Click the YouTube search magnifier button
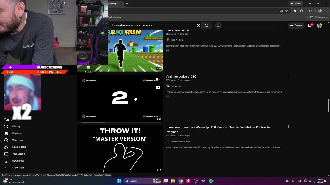 click(x=207, y=25)
